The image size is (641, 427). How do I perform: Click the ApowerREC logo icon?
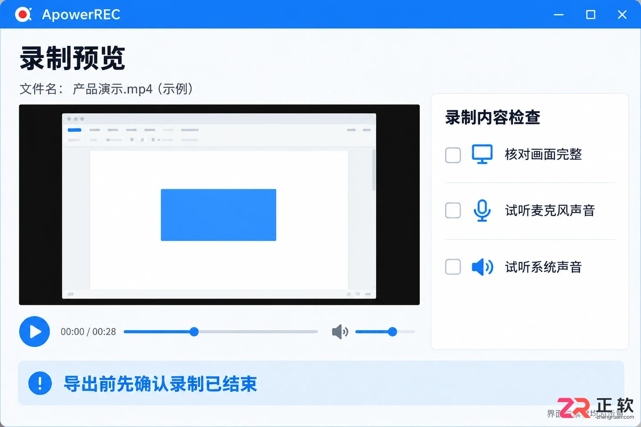pos(23,14)
